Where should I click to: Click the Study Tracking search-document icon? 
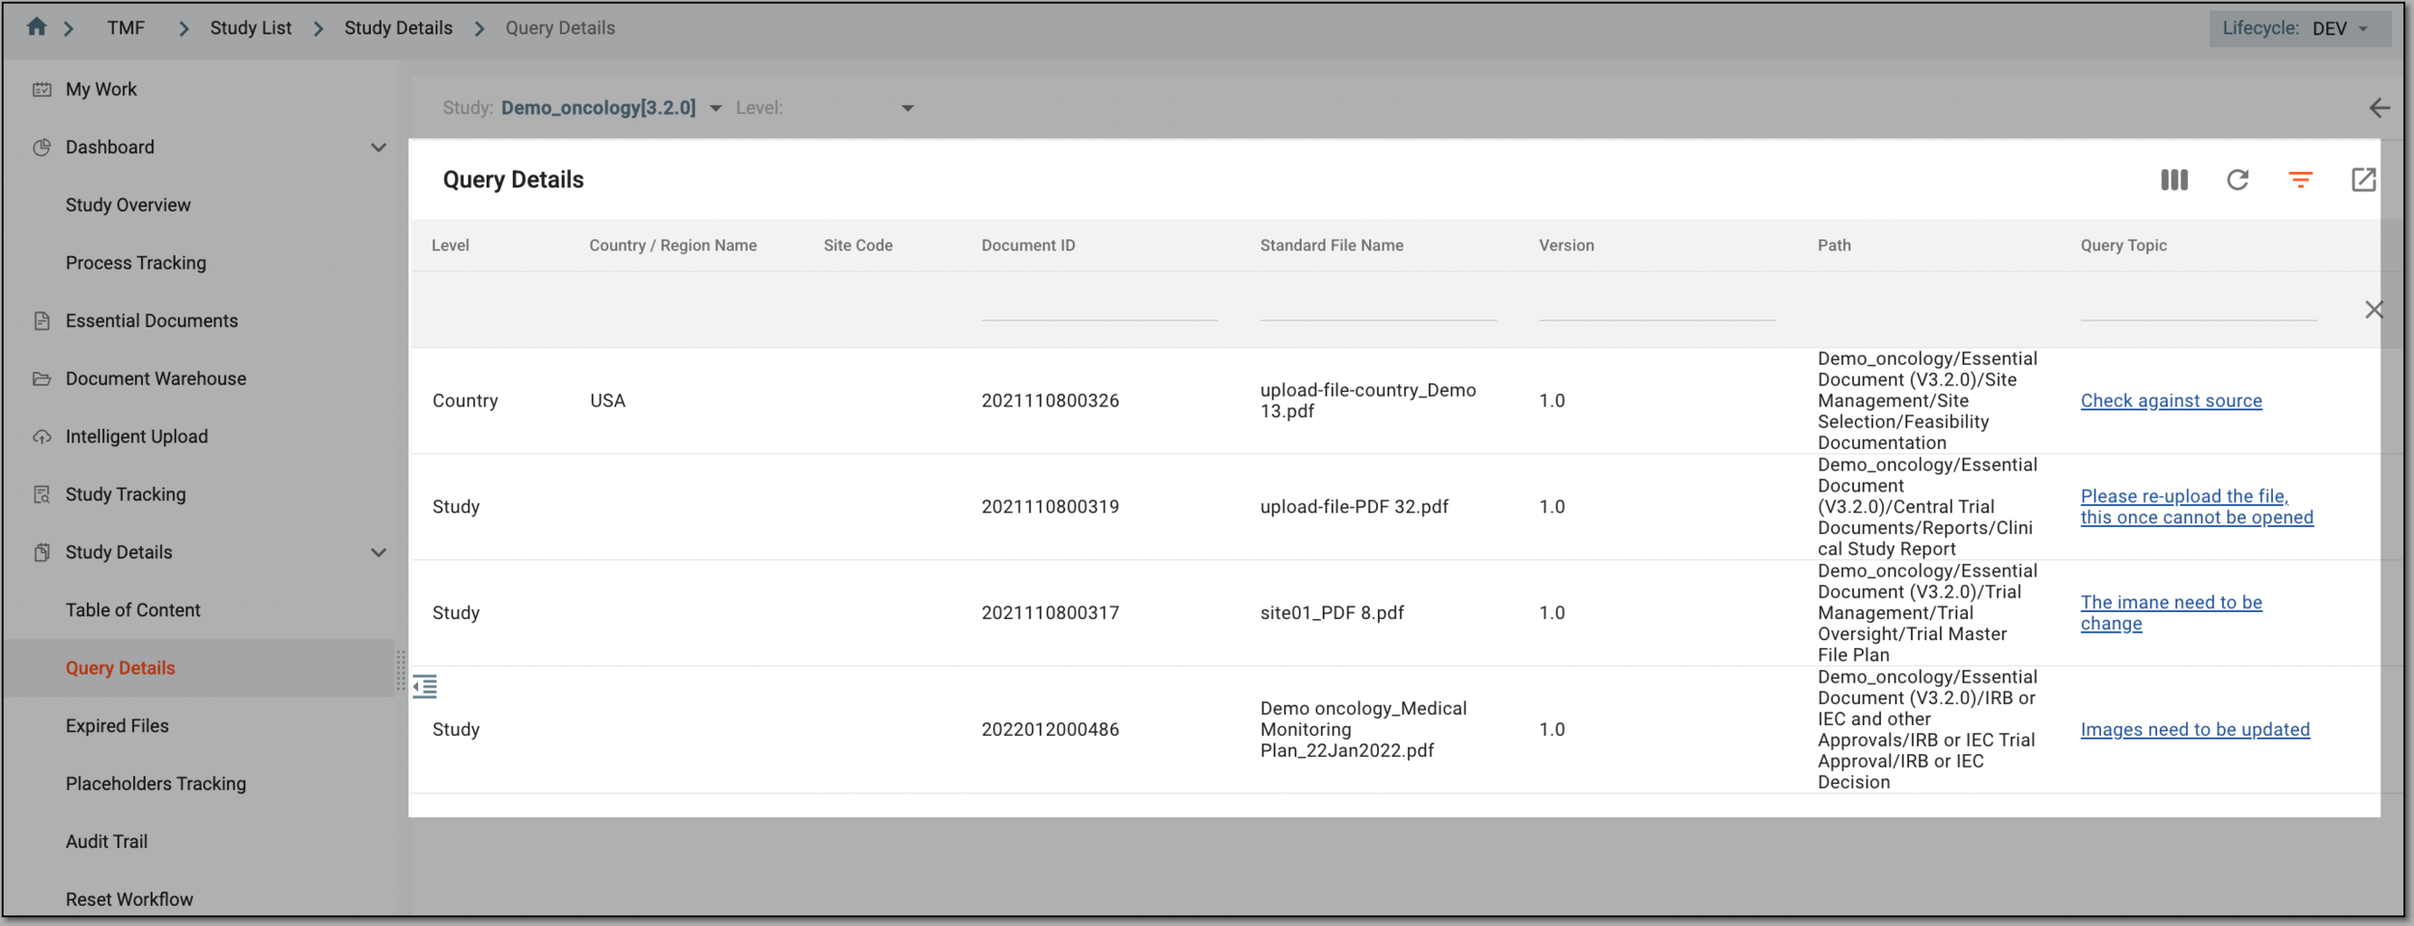pyautogui.click(x=42, y=494)
